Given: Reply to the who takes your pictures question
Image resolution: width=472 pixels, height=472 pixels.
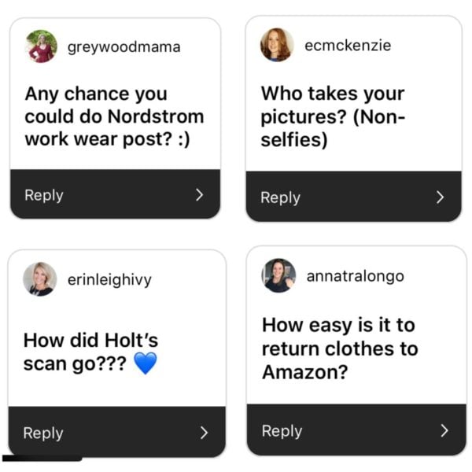Looking at the screenshot, I should tap(354, 197).
